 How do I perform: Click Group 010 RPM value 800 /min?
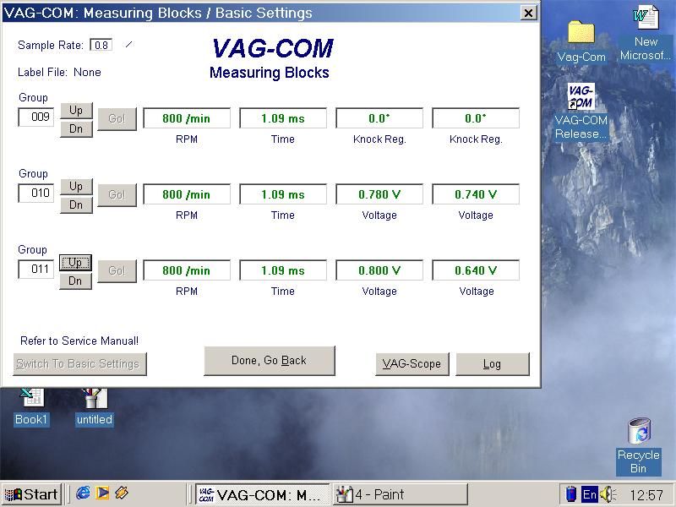187,194
